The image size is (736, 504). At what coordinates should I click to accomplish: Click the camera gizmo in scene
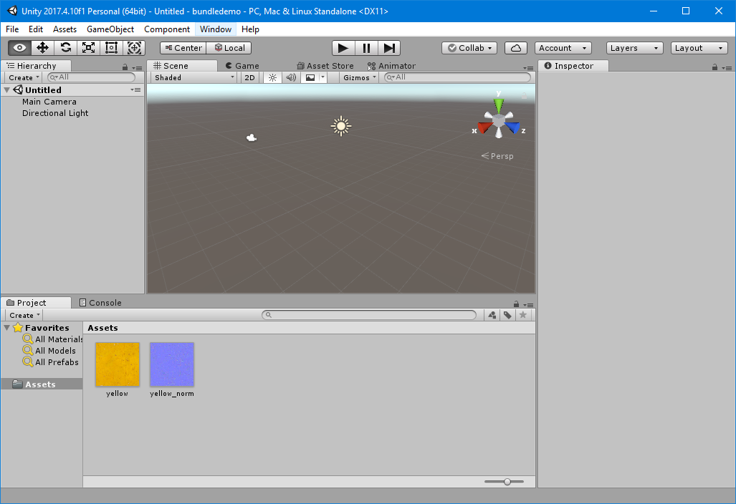pyautogui.click(x=252, y=137)
